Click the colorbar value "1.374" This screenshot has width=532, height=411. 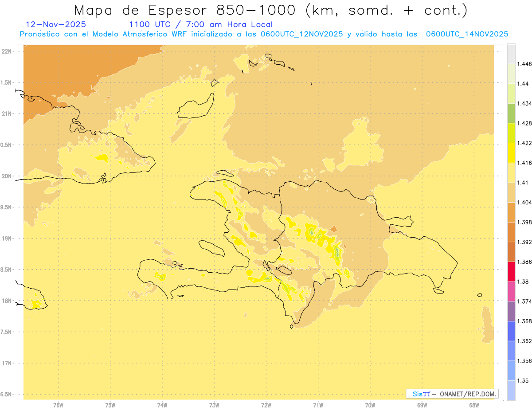click(x=524, y=301)
